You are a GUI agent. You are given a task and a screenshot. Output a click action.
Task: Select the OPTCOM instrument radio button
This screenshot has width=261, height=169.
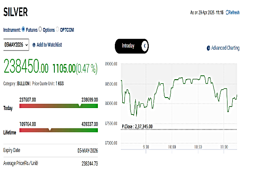point(57,29)
